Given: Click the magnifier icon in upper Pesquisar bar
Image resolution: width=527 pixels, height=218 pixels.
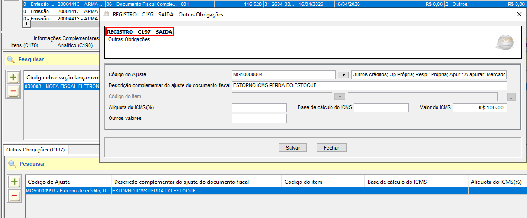Looking at the screenshot, I should pyautogui.click(x=10, y=59).
